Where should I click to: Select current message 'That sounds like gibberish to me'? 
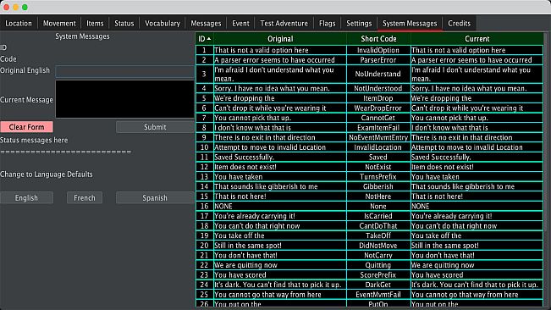(477, 186)
